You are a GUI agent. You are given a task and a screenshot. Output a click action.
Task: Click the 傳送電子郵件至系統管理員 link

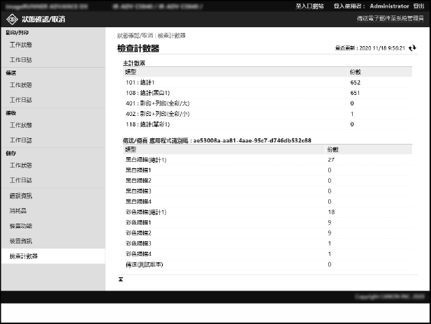click(x=385, y=17)
